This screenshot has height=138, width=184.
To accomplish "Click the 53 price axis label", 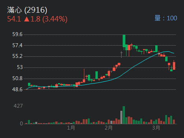I will [20, 67].
